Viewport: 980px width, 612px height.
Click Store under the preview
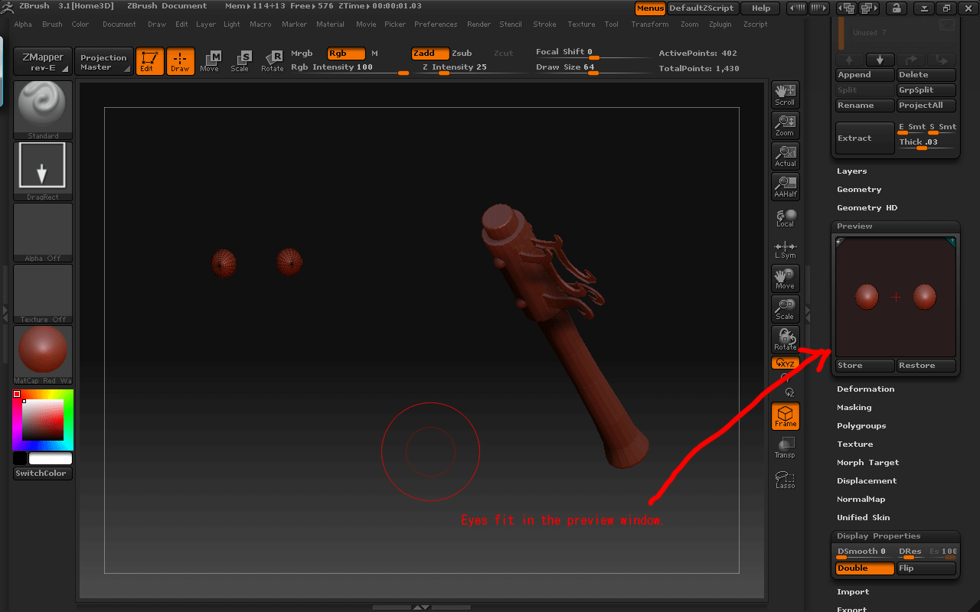865,366
